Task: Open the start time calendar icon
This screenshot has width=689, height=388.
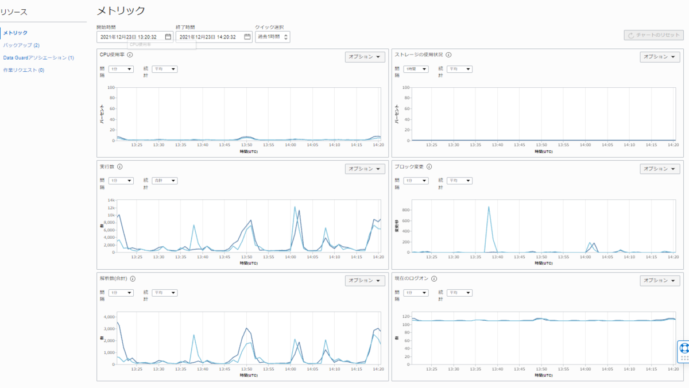Action: [x=168, y=37]
